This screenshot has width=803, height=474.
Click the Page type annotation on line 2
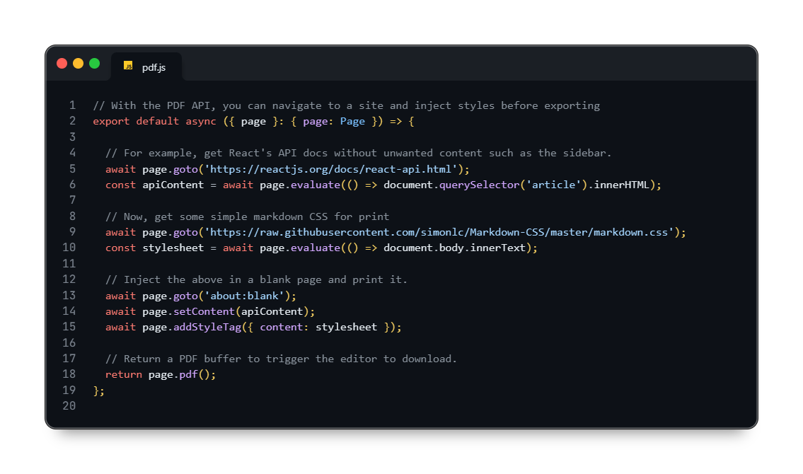tap(352, 121)
